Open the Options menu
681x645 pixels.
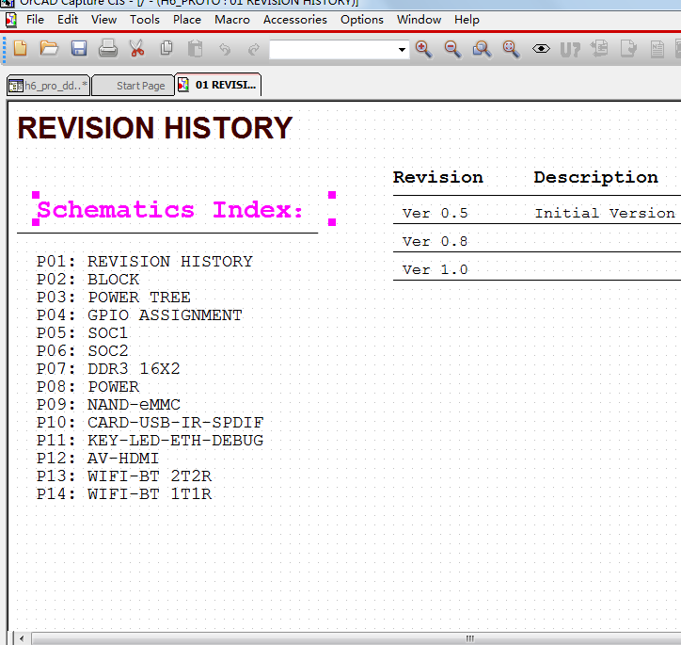[362, 20]
